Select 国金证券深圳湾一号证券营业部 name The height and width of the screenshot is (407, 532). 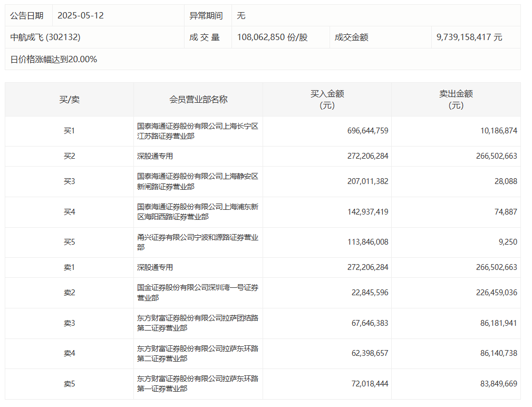coord(198,293)
